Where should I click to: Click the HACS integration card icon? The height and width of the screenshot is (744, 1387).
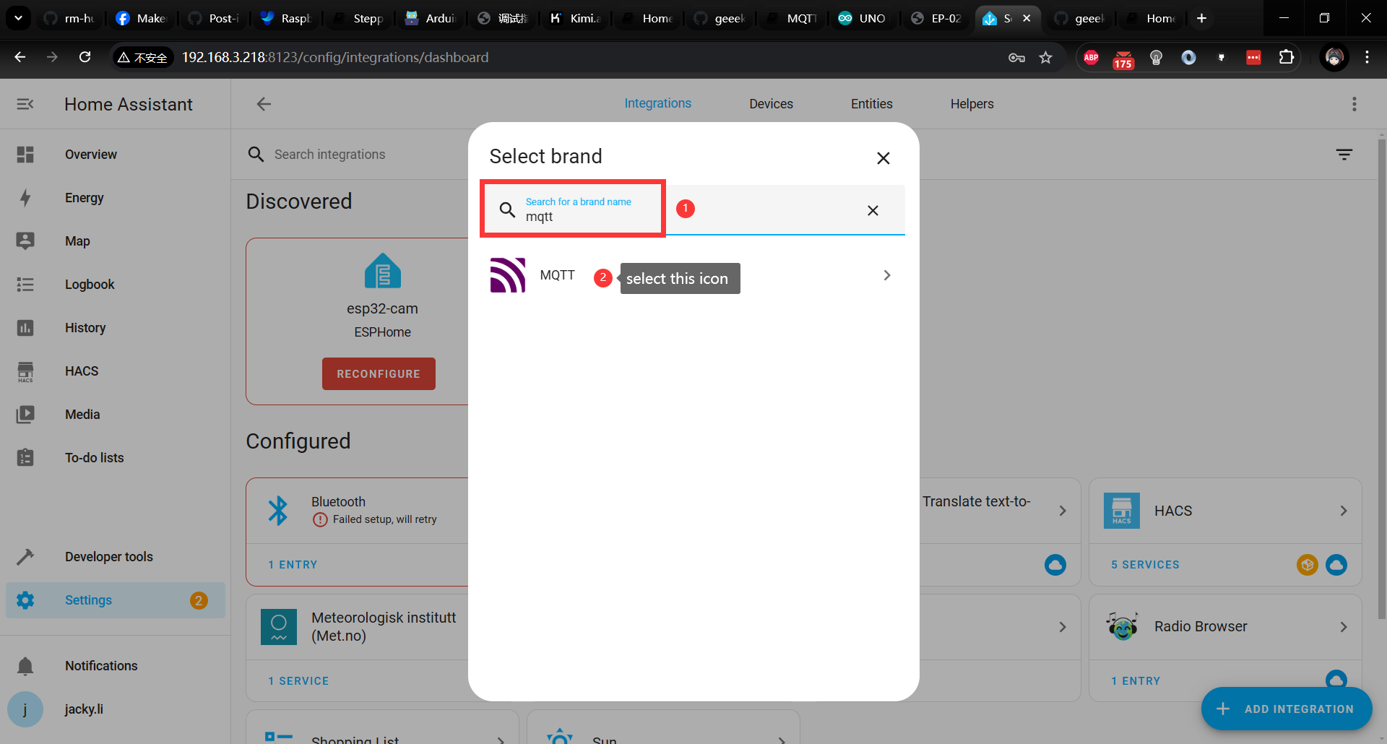click(1122, 511)
